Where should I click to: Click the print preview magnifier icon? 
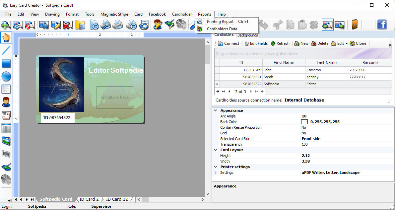[106, 25]
